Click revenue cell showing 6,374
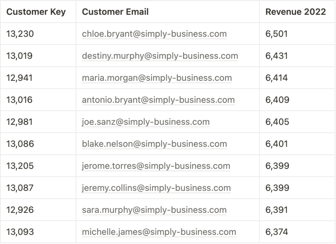336x244 pixels. pos(297,232)
